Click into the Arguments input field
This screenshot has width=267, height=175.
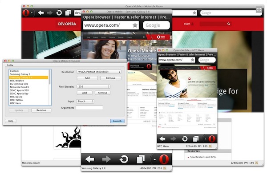[x=89, y=108]
